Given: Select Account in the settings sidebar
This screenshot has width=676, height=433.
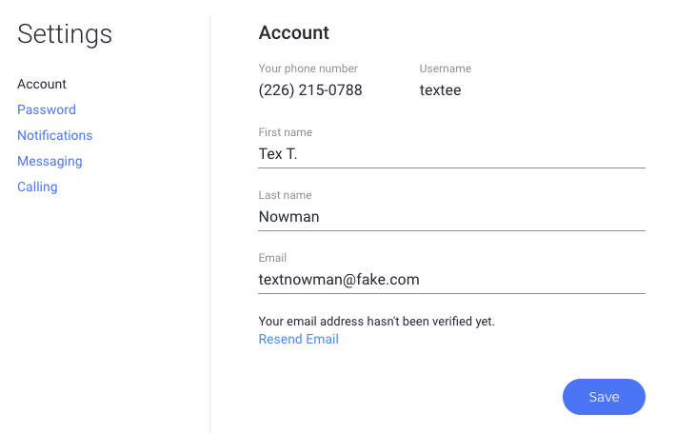Looking at the screenshot, I should tap(42, 84).
